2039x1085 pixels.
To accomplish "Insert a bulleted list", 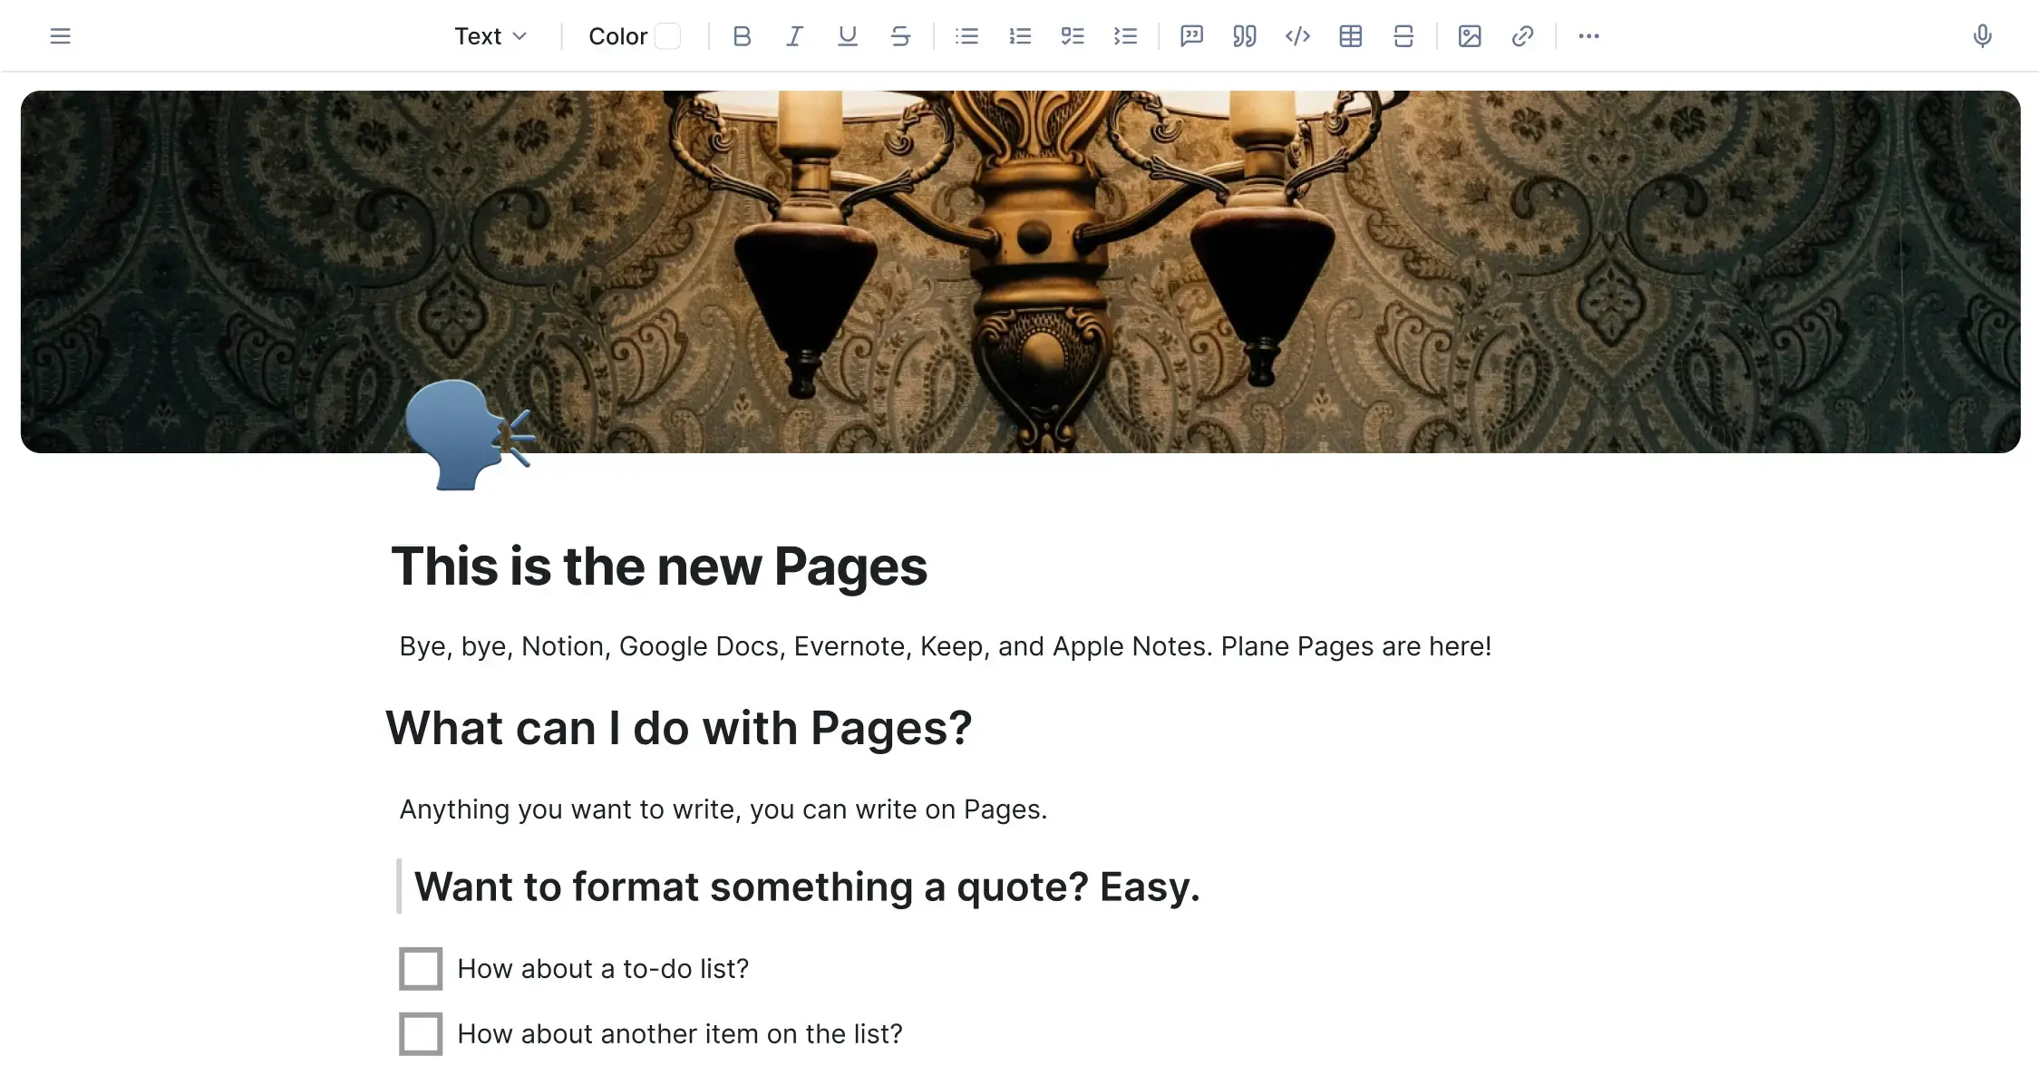I will pyautogui.click(x=966, y=36).
